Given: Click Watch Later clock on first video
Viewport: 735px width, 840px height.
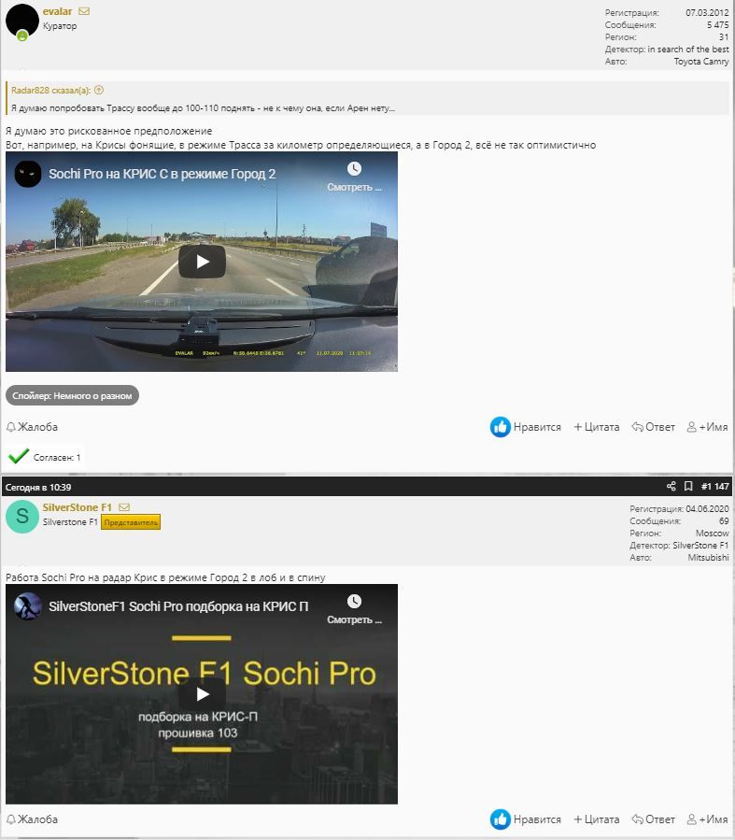Looking at the screenshot, I should pyautogui.click(x=354, y=169).
